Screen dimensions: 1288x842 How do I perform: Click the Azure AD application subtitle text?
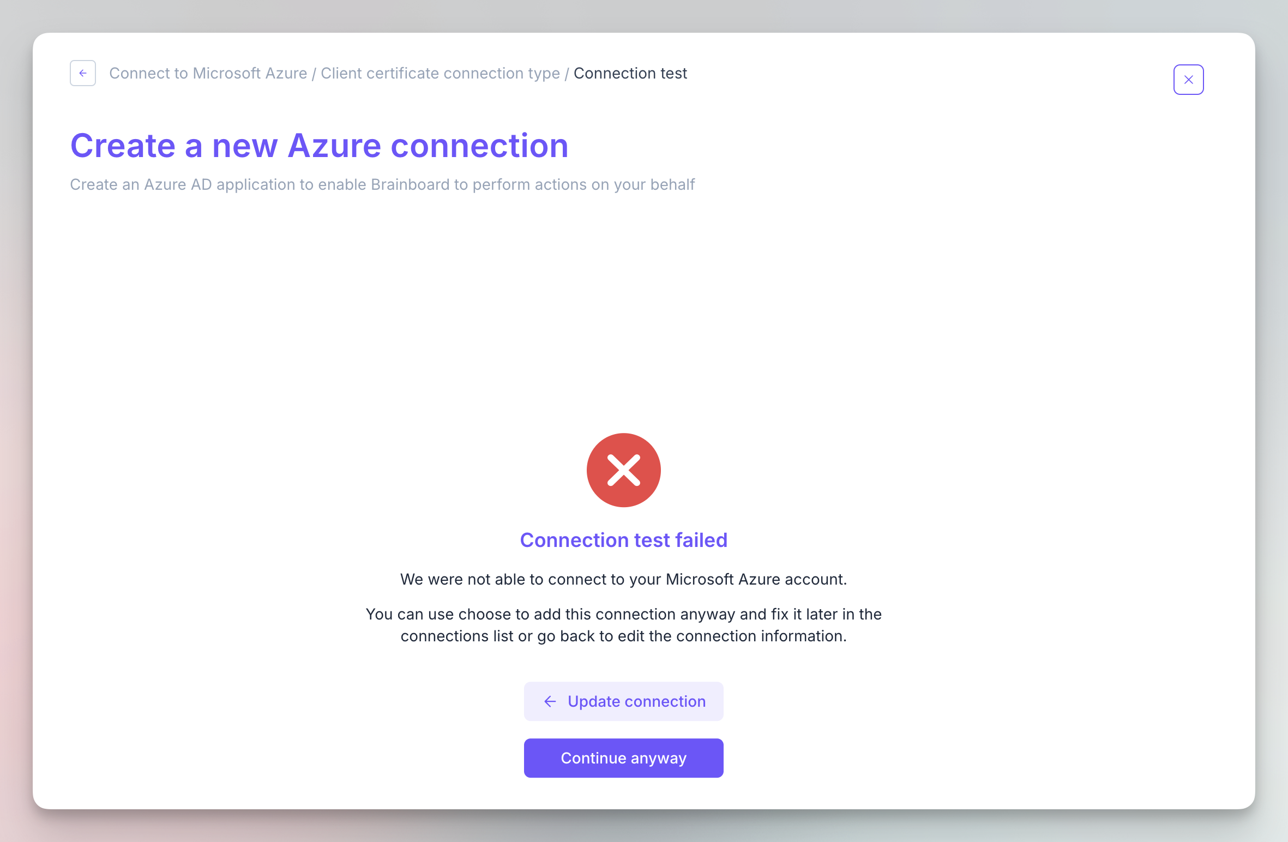coord(382,185)
